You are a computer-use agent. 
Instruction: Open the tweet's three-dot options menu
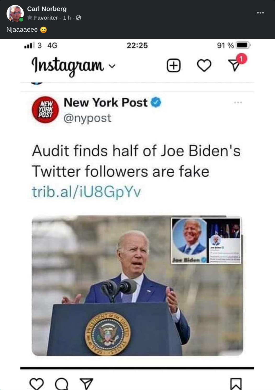tap(238, 102)
